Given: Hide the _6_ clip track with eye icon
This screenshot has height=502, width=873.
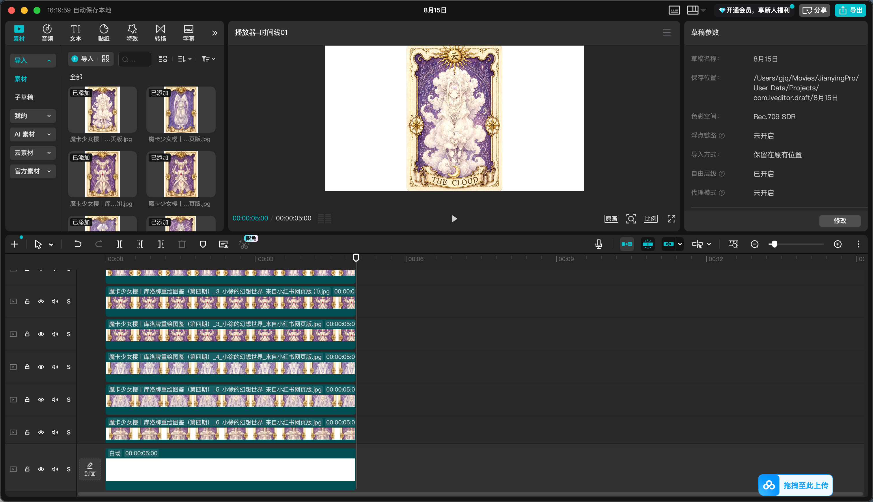Looking at the screenshot, I should tap(41, 432).
